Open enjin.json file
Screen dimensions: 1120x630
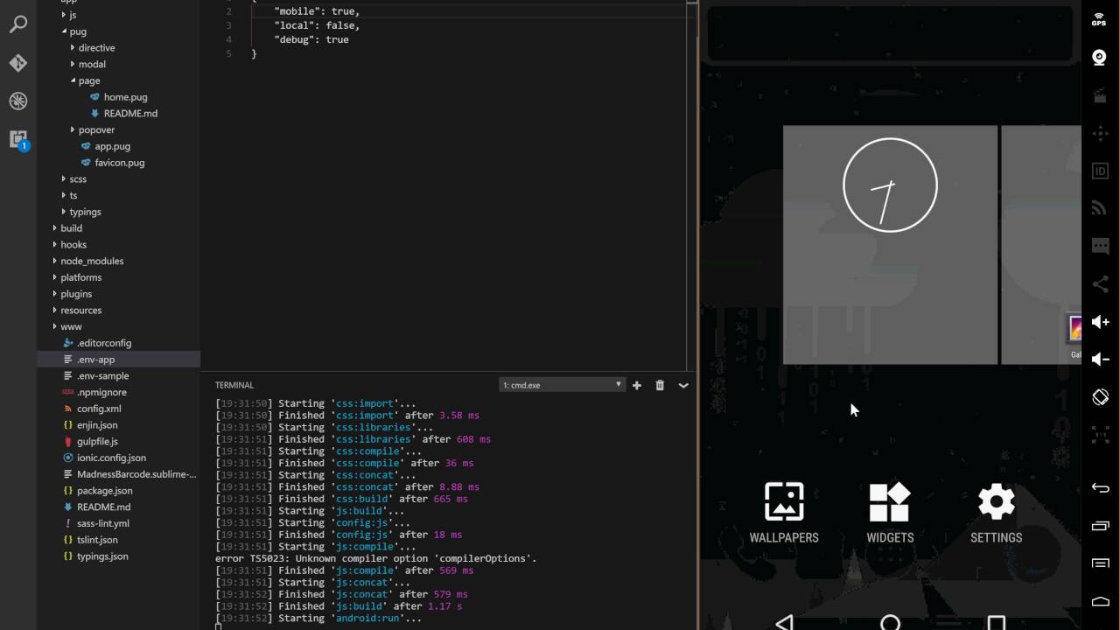point(97,425)
